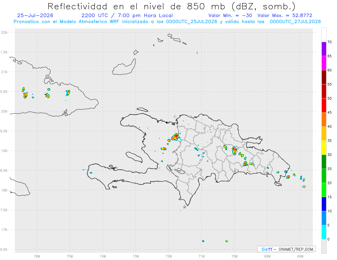
Task: Click the longitude label '75W'
Action: click(70, 256)
